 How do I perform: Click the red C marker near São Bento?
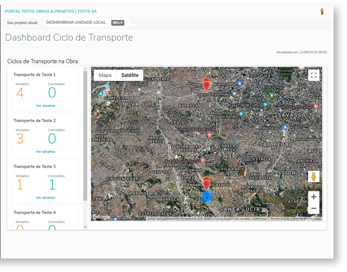pos(206,185)
